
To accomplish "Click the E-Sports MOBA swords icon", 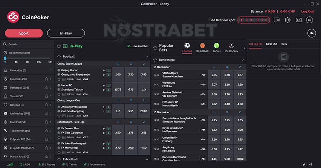I will tap(6, 148).
